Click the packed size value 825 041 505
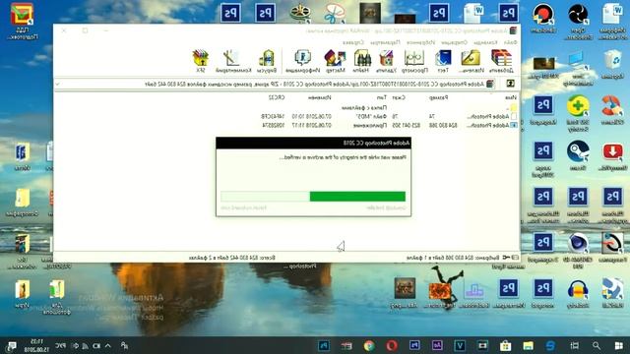 pyautogui.click(x=406, y=125)
